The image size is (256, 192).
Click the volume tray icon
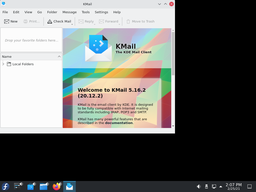[x=199, y=186]
